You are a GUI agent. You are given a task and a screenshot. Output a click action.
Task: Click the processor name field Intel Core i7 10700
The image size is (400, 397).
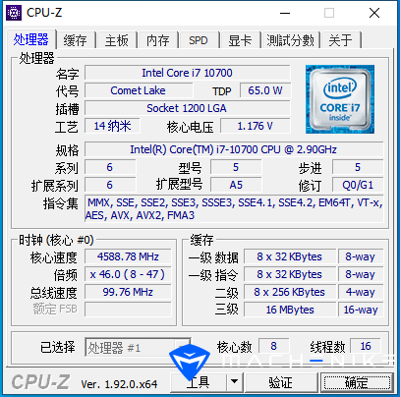pos(188,73)
